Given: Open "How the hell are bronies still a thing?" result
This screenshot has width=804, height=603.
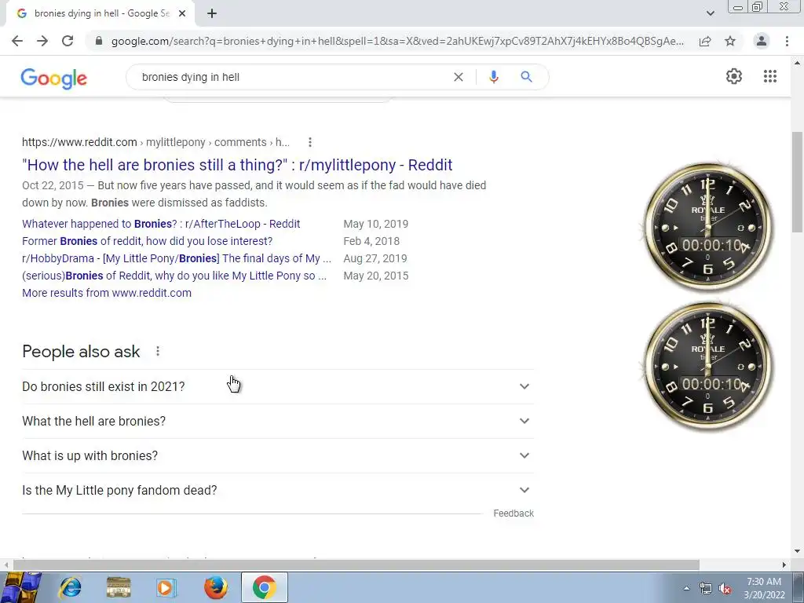Looking at the screenshot, I should point(237,165).
